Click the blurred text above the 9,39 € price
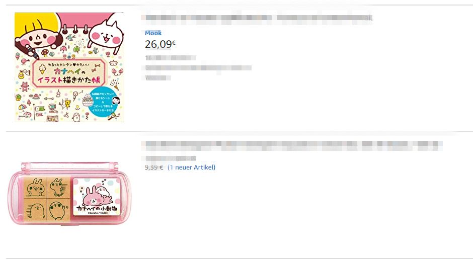The height and width of the screenshot is (260, 473). click(x=171, y=158)
